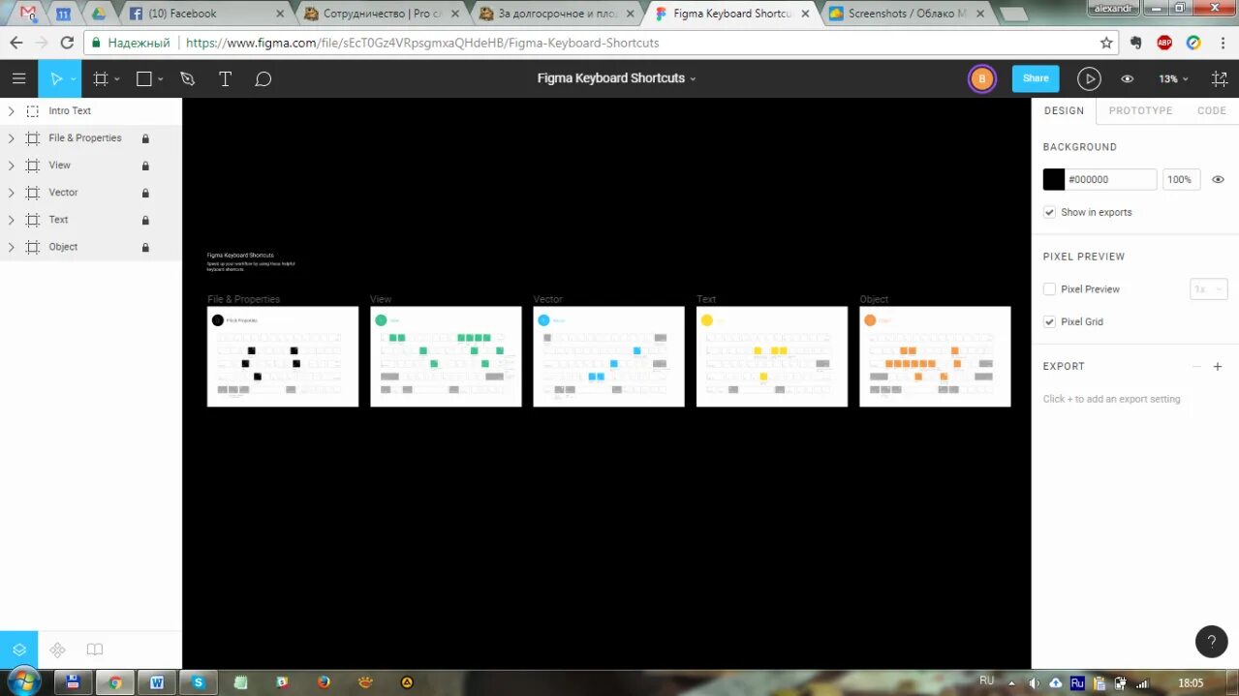The width and height of the screenshot is (1239, 696).
Task: Add an export setting with plus
Action: 1218,367
